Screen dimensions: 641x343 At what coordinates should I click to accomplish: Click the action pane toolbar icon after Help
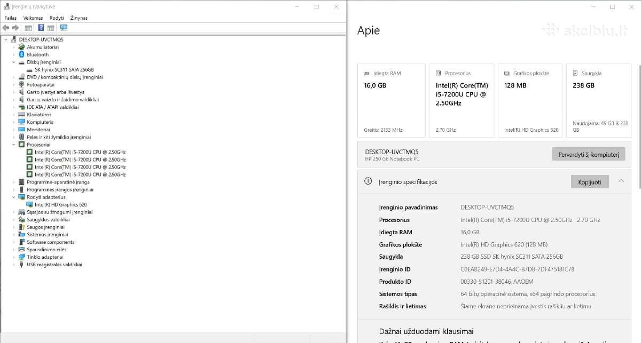pos(51,28)
